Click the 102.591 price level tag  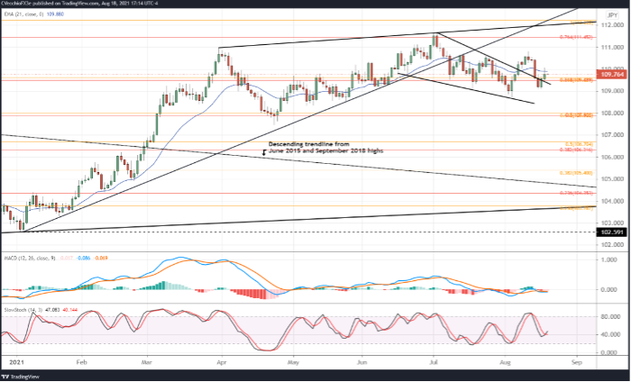click(x=612, y=232)
